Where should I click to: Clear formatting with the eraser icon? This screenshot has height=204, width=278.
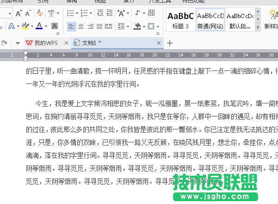[40, 13]
